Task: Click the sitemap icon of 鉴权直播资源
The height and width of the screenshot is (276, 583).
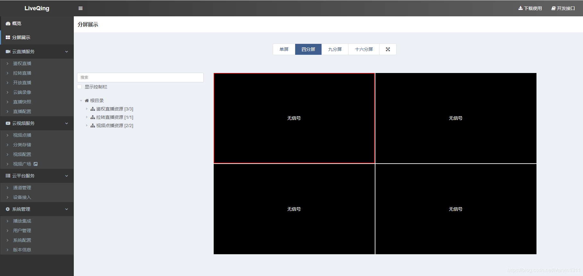Action: coord(93,109)
